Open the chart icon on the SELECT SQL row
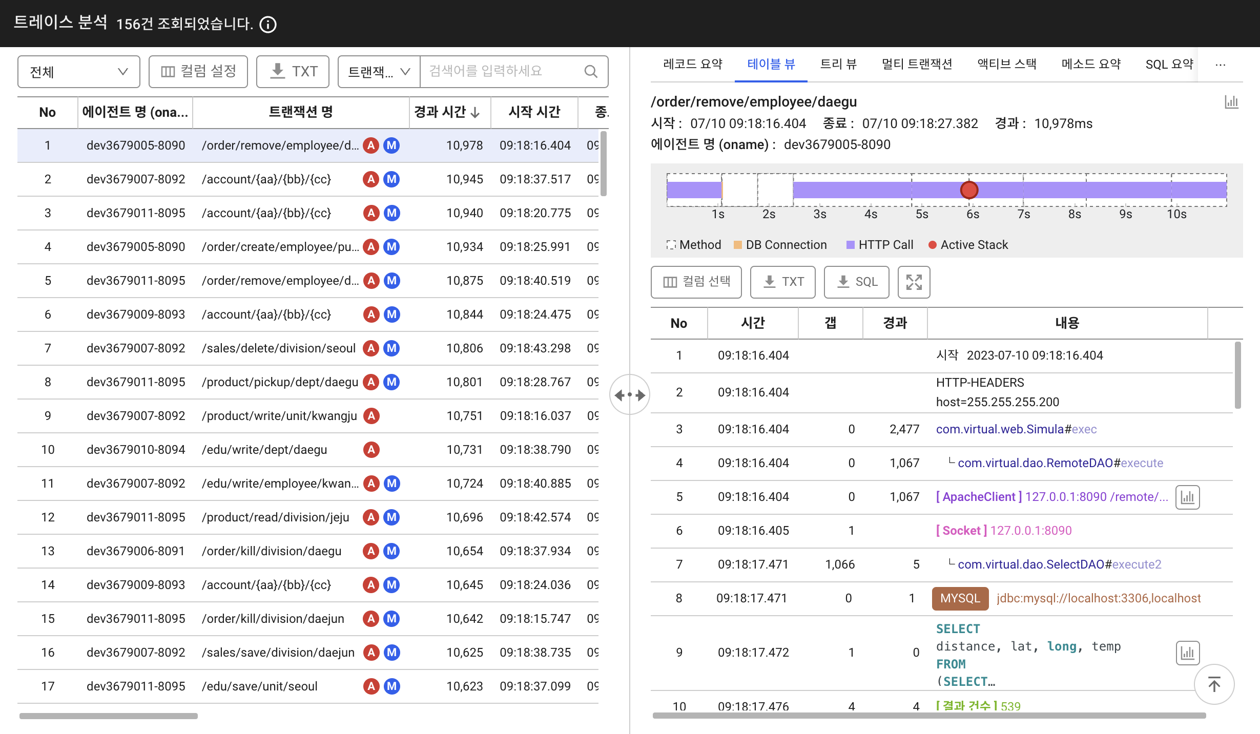The width and height of the screenshot is (1260, 734). [x=1187, y=653]
